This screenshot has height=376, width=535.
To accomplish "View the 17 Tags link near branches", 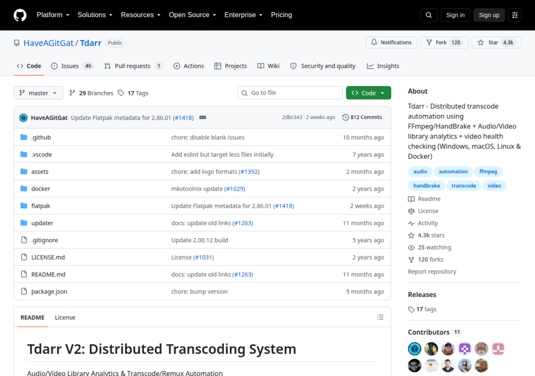I will [133, 93].
